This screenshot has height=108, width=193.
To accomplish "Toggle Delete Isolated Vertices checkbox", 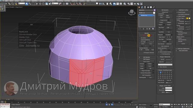I will (x=159, y=52).
